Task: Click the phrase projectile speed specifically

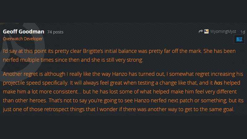Action: (36, 83)
